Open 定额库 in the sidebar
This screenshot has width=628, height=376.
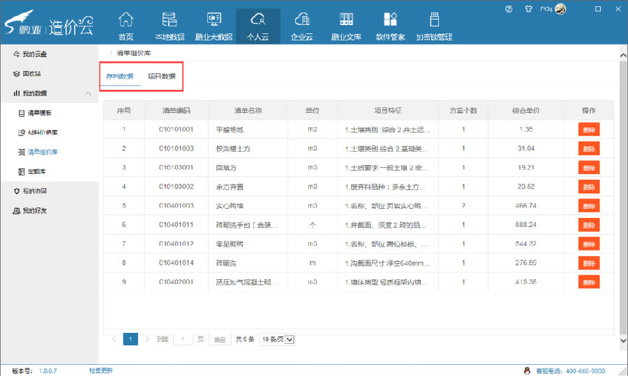pyautogui.click(x=38, y=171)
